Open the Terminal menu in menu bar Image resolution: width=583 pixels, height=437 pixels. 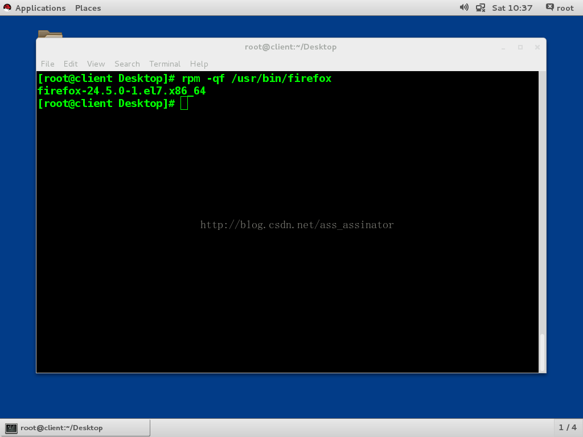(165, 64)
